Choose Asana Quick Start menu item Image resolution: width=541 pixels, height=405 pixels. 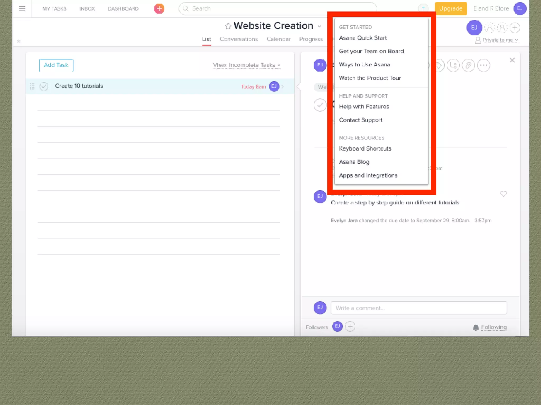click(x=363, y=38)
